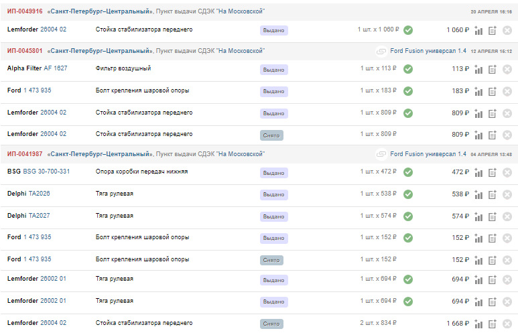The width and height of the screenshot is (518, 333).
Task: Click chart icon for 1 668 ₽ row
Action: 478,324
